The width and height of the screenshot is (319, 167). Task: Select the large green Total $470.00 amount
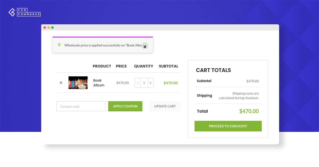pyautogui.click(x=249, y=111)
